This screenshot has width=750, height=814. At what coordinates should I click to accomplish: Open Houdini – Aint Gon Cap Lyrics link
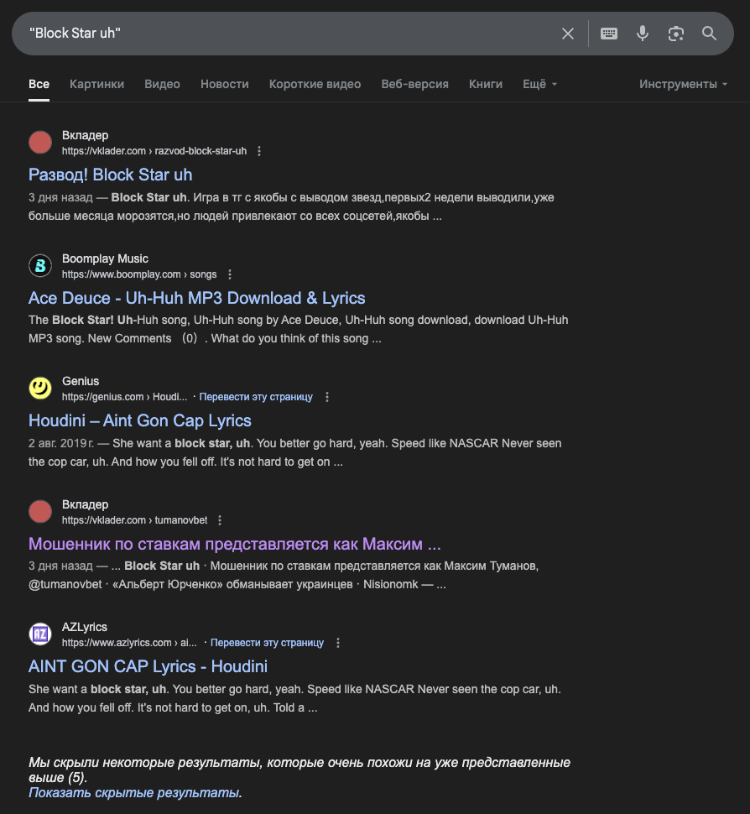coord(140,420)
